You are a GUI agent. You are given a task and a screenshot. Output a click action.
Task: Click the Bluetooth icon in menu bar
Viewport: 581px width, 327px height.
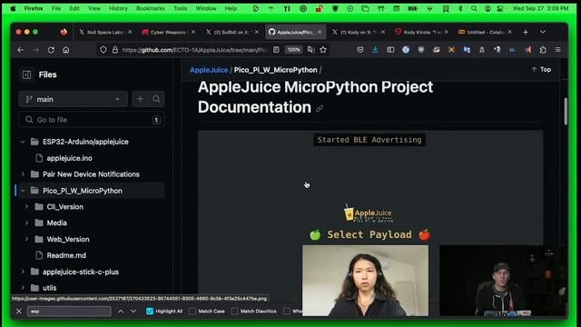point(460,8)
